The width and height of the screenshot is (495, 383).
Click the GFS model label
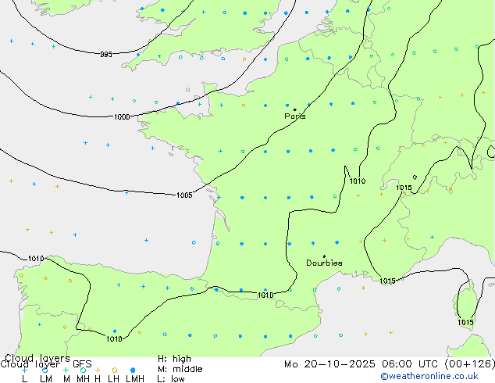pyautogui.click(x=82, y=364)
